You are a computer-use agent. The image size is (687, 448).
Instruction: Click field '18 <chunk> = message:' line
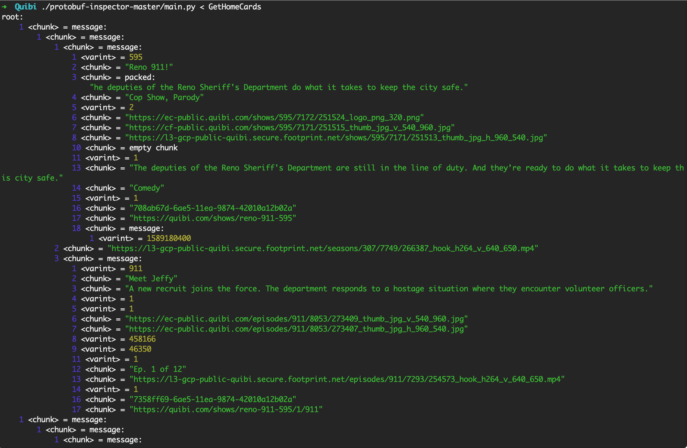point(118,228)
